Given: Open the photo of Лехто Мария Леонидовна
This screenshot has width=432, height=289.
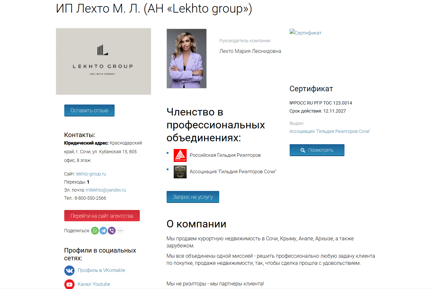Looking at the screenshot, I should [187, 58].
